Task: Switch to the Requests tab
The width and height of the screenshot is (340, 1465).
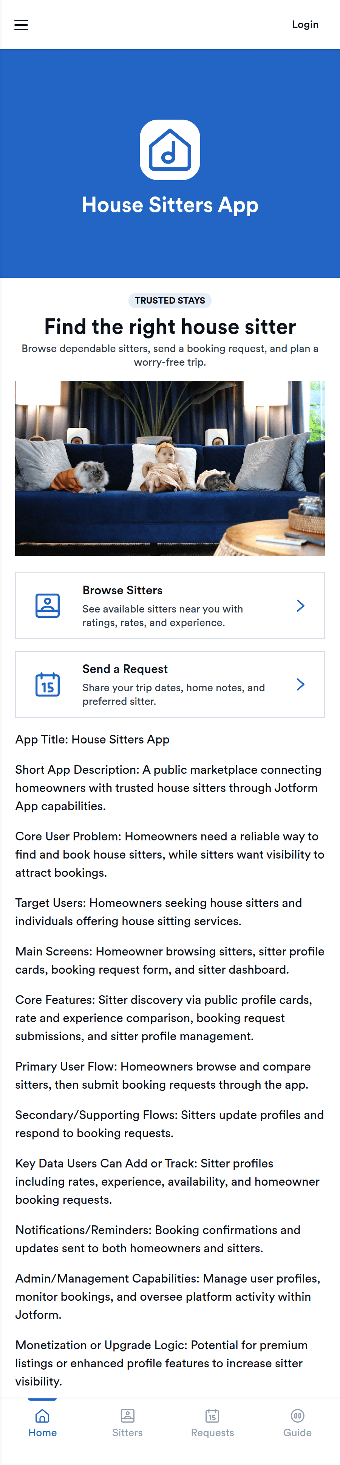Action: point(212,1423)
